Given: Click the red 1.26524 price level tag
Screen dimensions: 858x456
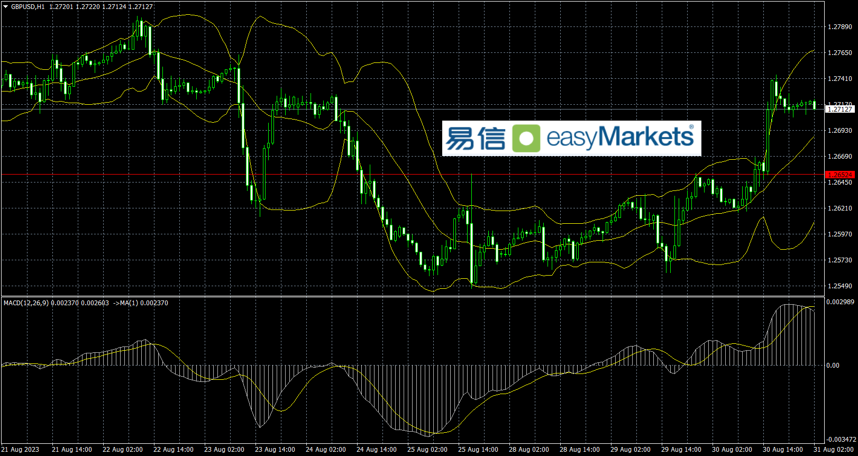Looking at the screenshot, I should click(x=839, y=175).
